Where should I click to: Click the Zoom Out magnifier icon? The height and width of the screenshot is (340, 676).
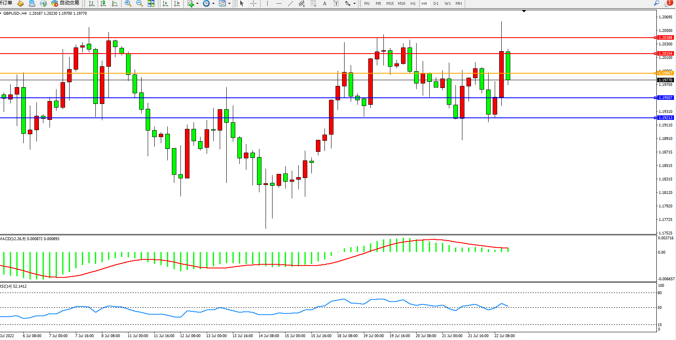[x=140, y=3]
